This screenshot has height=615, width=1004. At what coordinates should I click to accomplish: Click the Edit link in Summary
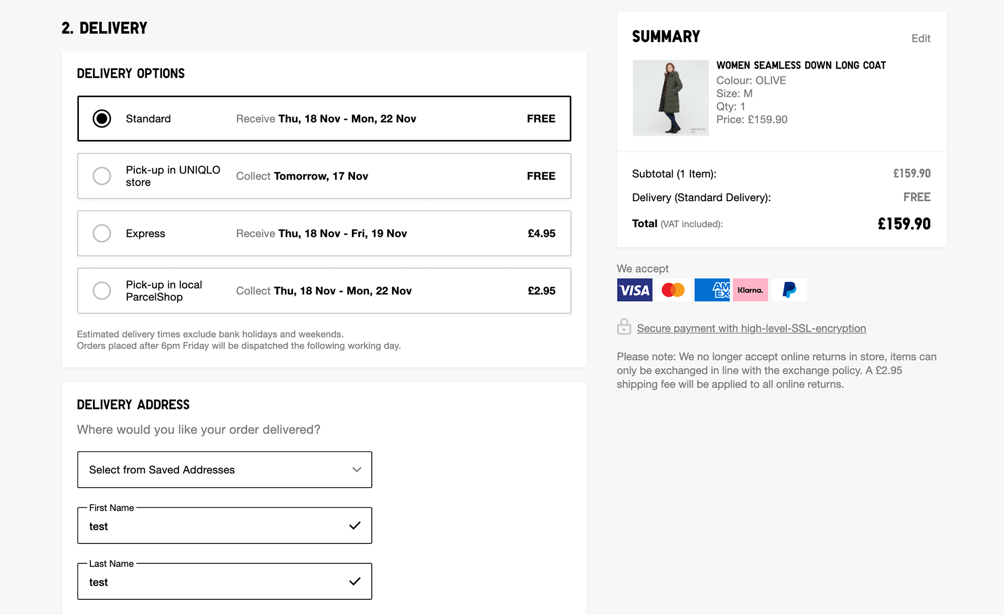pyautogui.click(x=920, y=39)
